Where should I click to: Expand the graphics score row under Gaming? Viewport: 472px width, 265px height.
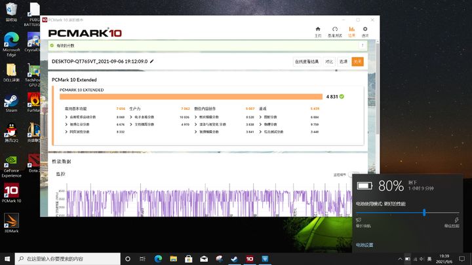(x=268, y=117)
